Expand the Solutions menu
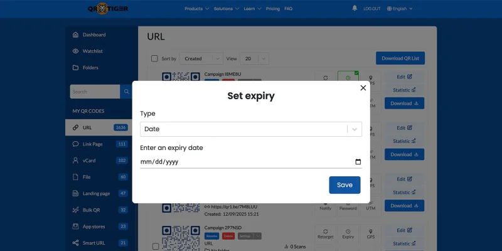Viewport: 502px width, 251px height. click(x=227, y=9)
